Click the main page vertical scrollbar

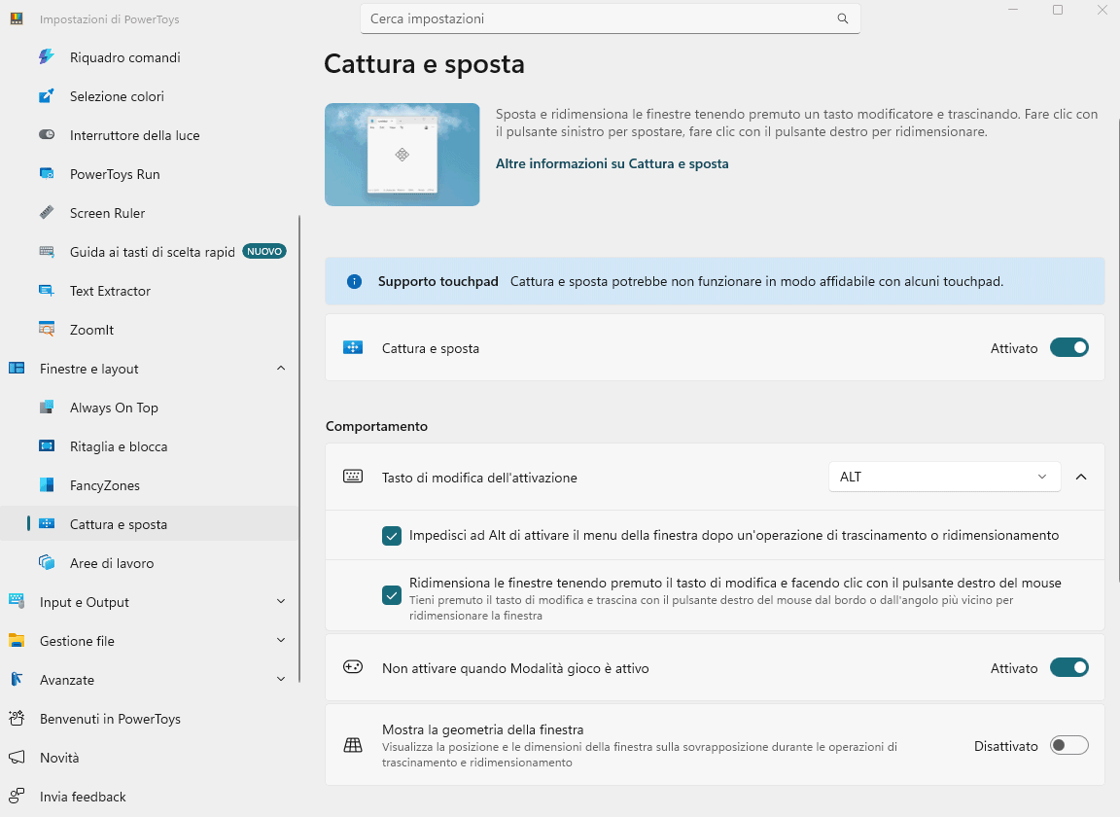pos(1118,350)
